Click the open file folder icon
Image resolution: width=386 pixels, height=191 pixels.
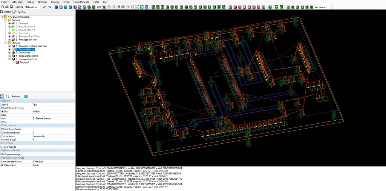pyautogui.click(x=7, y=7)
